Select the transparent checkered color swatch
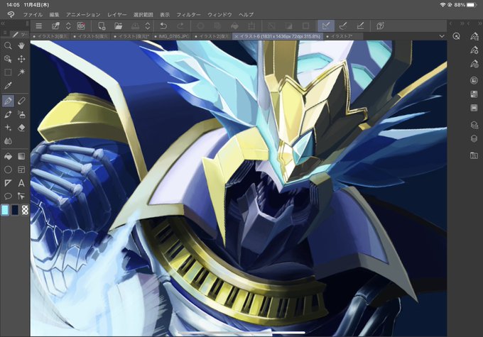 click(x=25, y=210)
